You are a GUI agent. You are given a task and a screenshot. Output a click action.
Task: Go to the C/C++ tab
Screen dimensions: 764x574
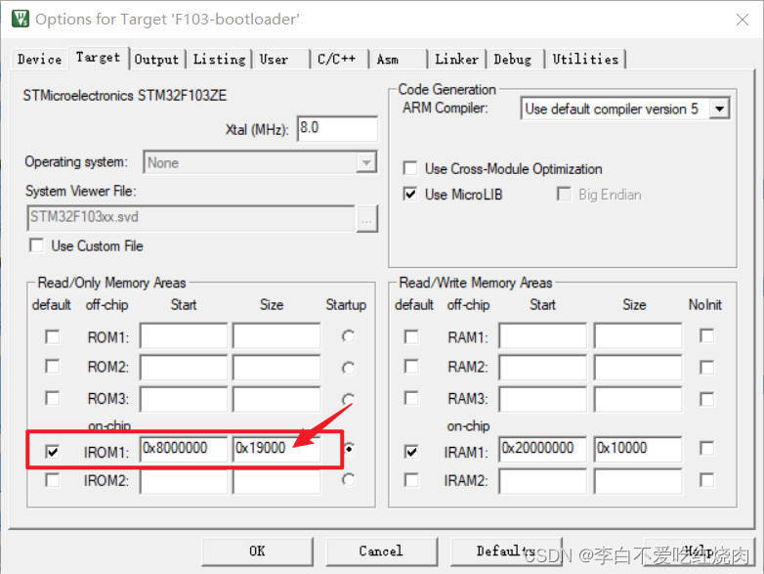[x=337, y=60]
